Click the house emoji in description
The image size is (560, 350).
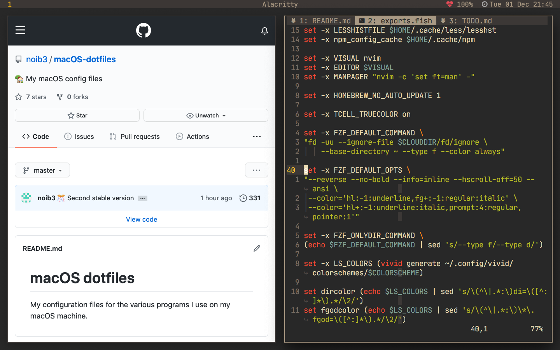pos(19,79)
